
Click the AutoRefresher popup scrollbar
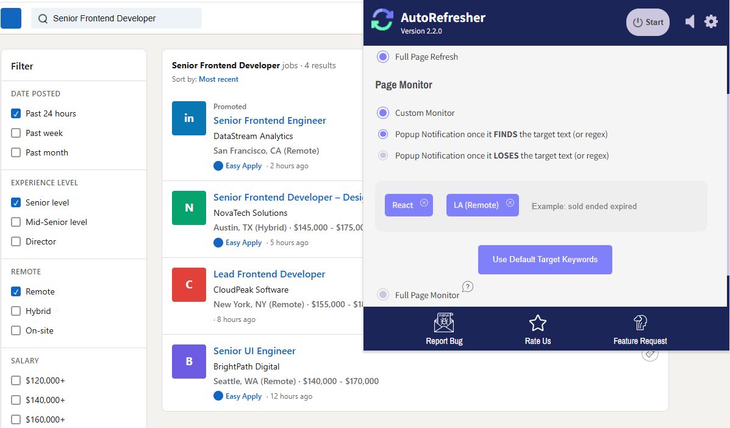(728, 184)
